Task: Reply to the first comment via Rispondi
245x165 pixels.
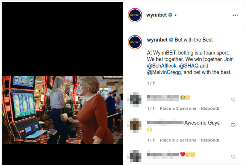Action: pos(210,108)
